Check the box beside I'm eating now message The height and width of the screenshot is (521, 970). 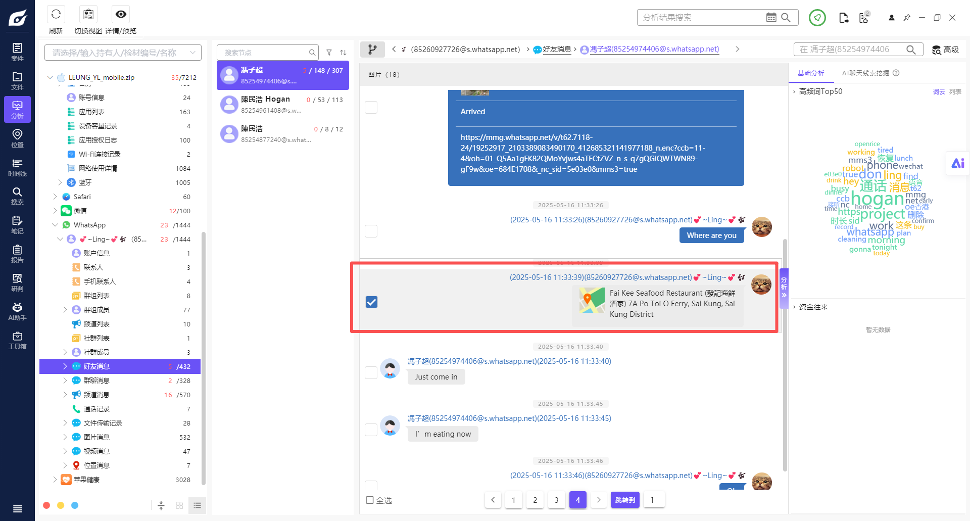[x=371, y=430]
